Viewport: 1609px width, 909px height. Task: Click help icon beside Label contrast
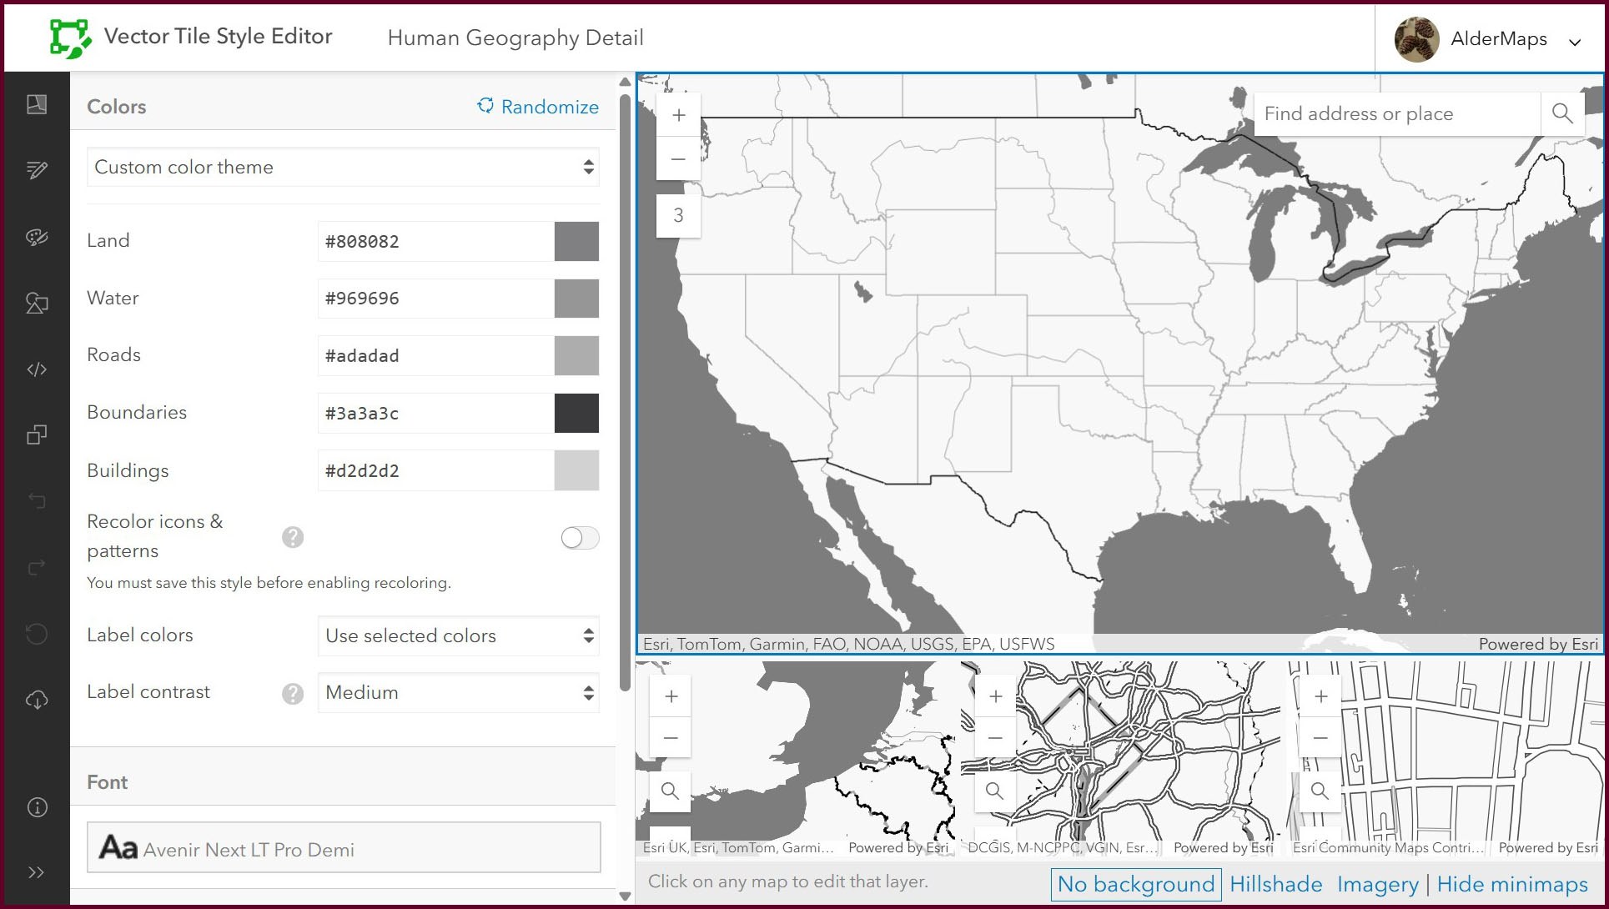tap(293, 693)
